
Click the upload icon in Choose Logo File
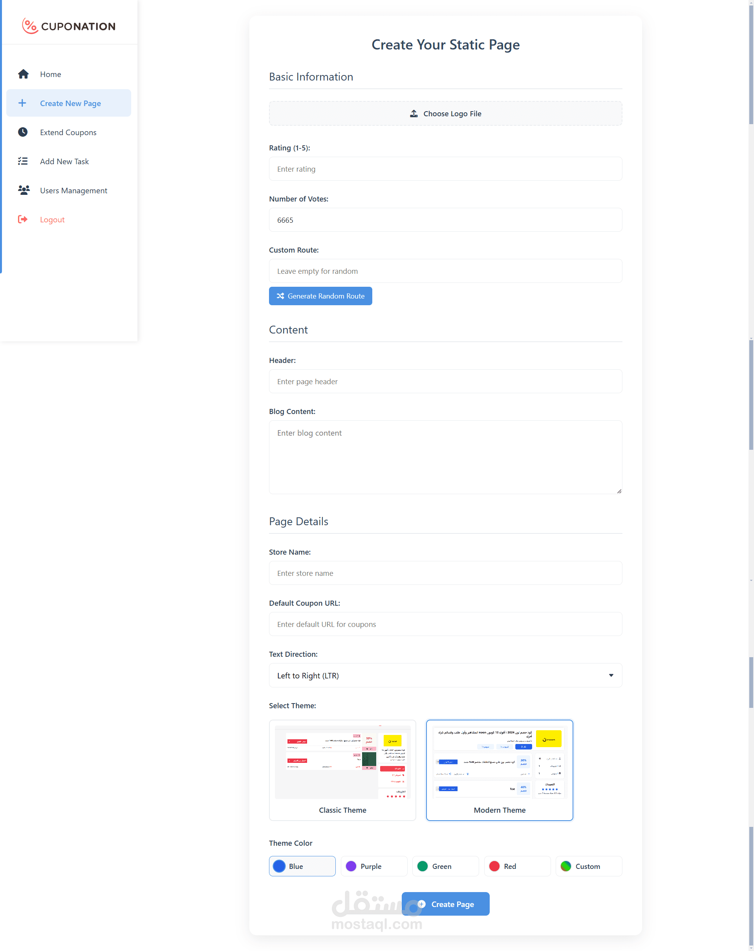(x=414, y=114)
